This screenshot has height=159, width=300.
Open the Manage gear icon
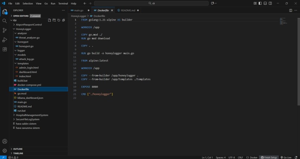click(4, 150)
